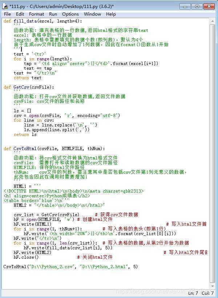Click the 'hF.write(fill_data(csv_list[i], 5))' line
This screenshot has height=298, width=218.
[68, 248]
